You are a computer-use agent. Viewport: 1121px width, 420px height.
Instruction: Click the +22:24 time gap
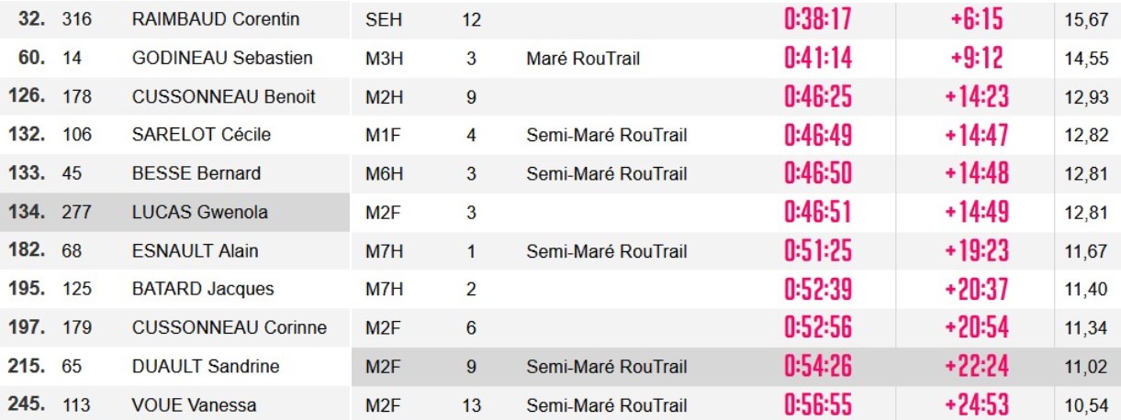976,366
